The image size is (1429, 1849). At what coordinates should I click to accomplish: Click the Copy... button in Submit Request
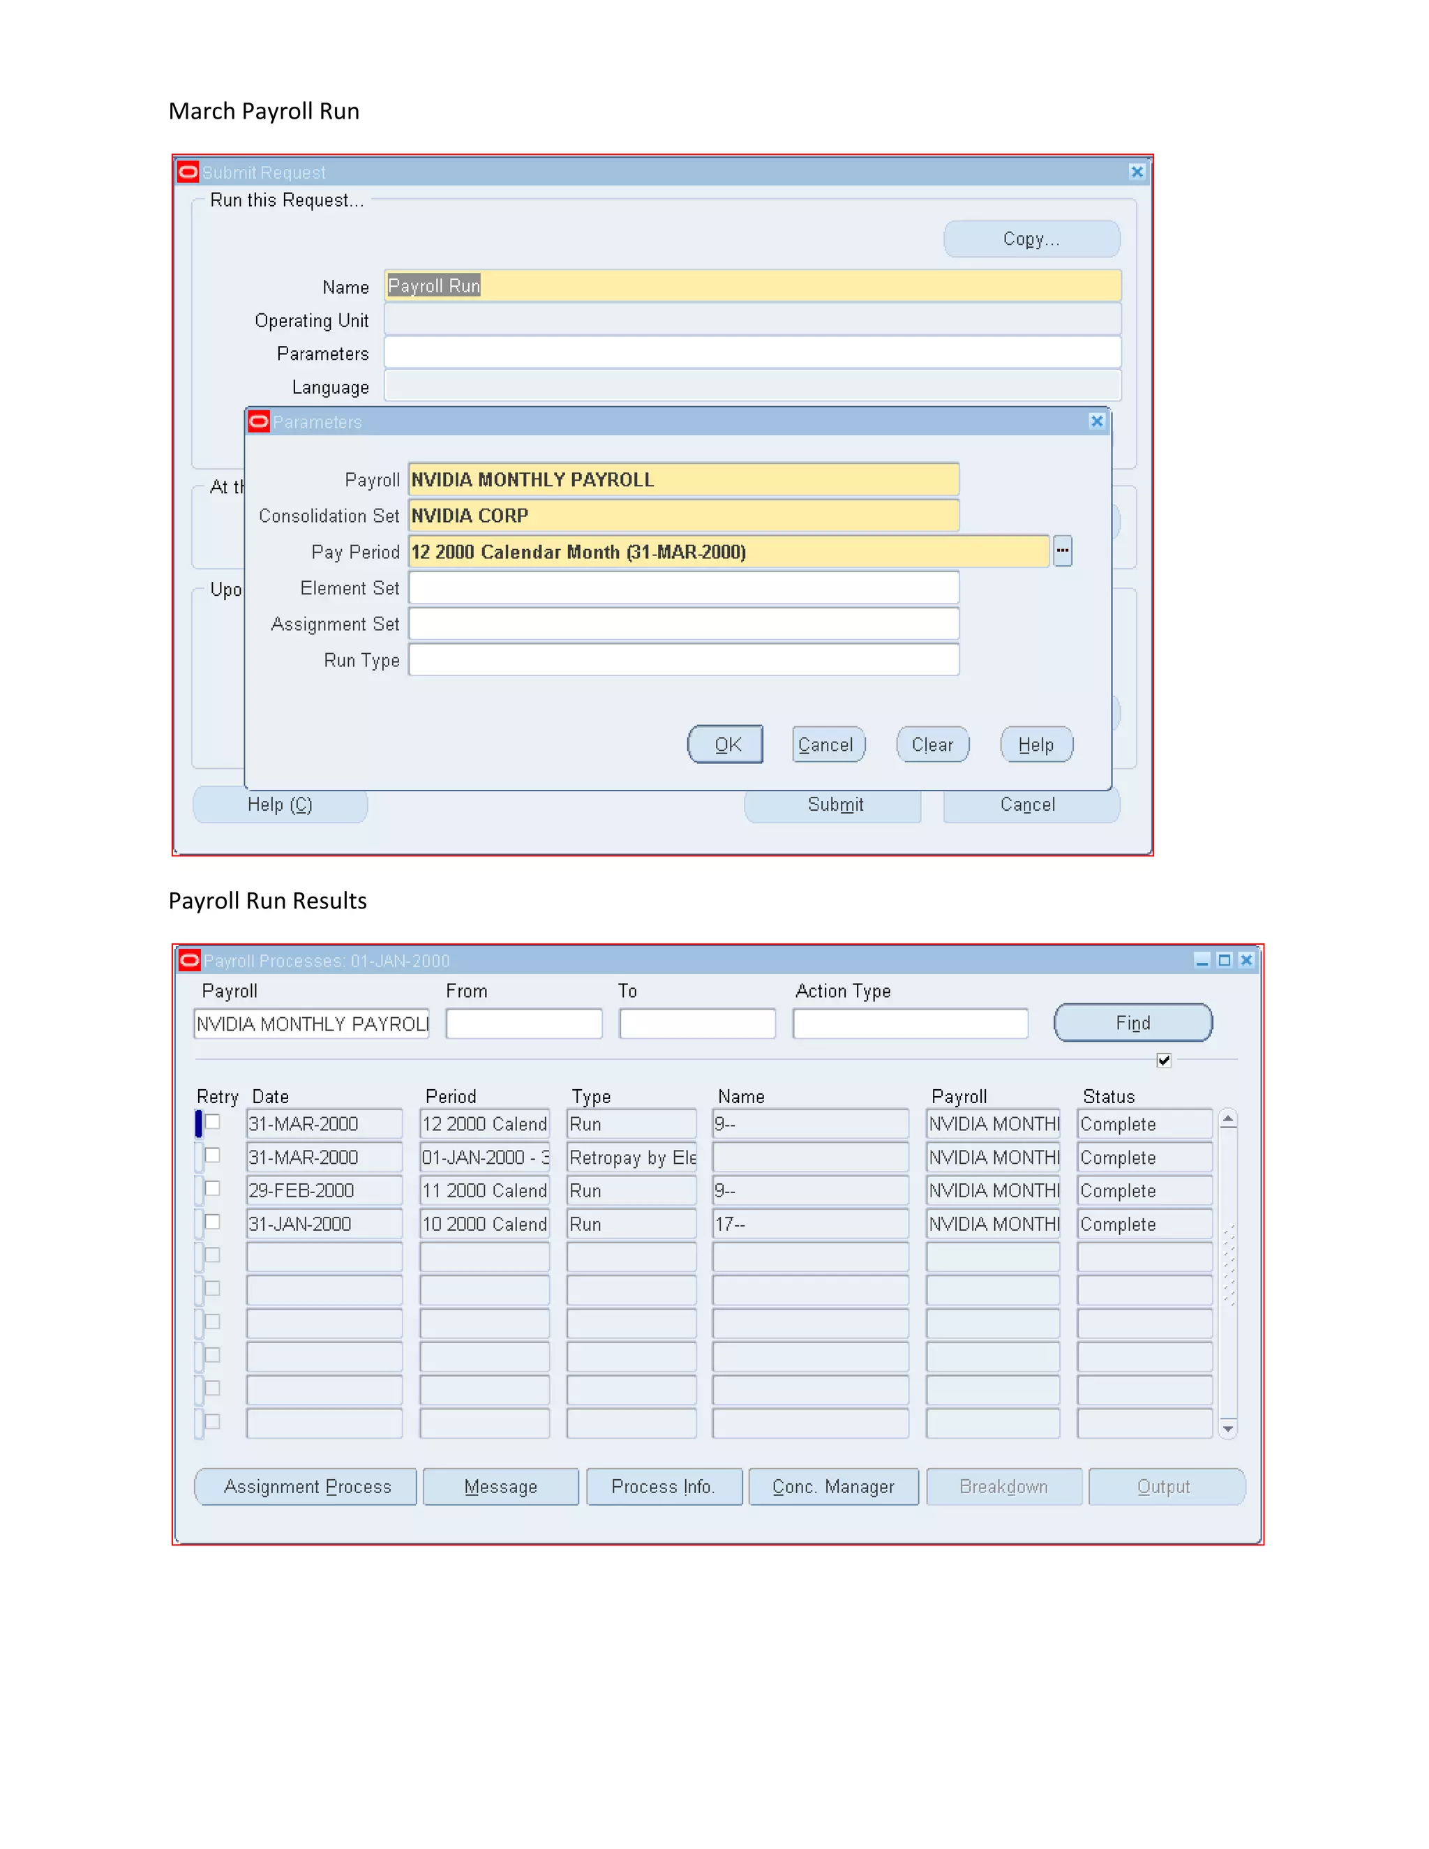pyautogui.click(x=1031, y=239)
